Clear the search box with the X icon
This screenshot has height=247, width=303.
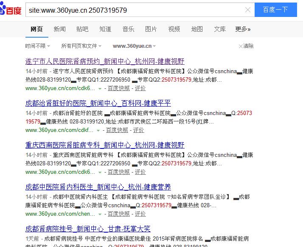click(247, 10)
